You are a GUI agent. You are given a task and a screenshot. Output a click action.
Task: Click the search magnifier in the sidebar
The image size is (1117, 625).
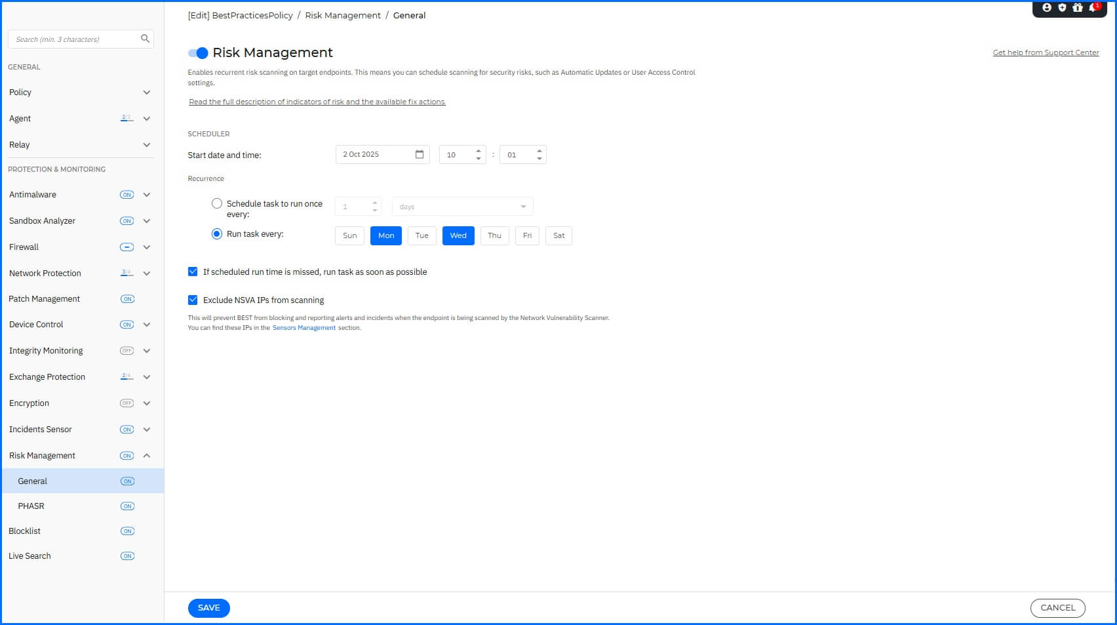(x=145, y=39)
